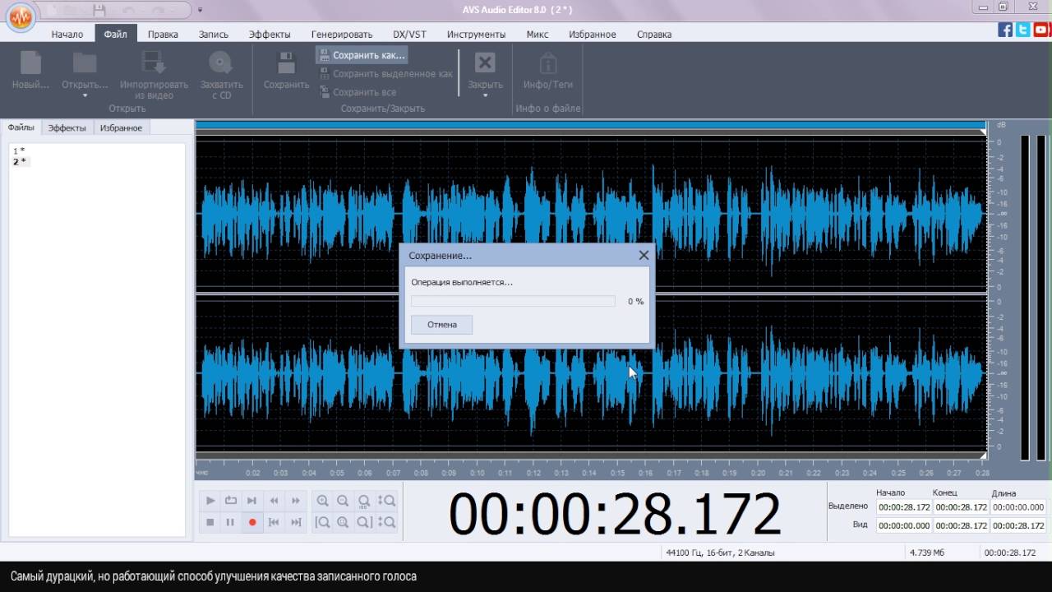Zoom to selection start icon
Image resolution: width=1052 pixels, height=592 pixels.
coord(322,522)
